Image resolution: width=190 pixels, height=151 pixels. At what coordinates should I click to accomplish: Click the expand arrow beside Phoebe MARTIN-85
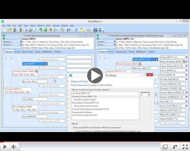click(x=187, y=79)
